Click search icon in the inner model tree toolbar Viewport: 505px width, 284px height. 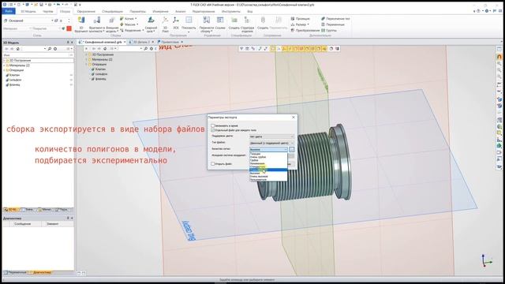(146, 49)
